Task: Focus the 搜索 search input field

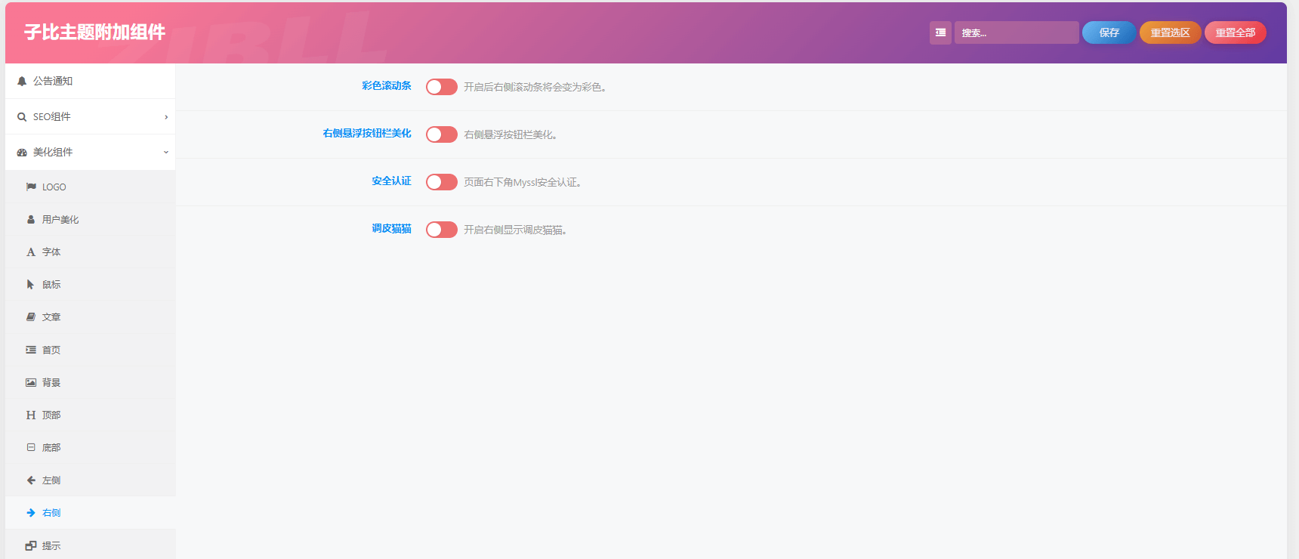Action: (1017, 32)
